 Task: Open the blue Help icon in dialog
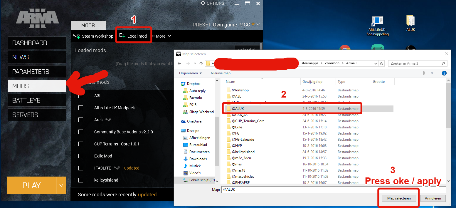444,73
